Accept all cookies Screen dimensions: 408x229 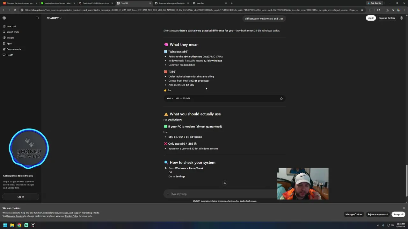pos(398,214)
